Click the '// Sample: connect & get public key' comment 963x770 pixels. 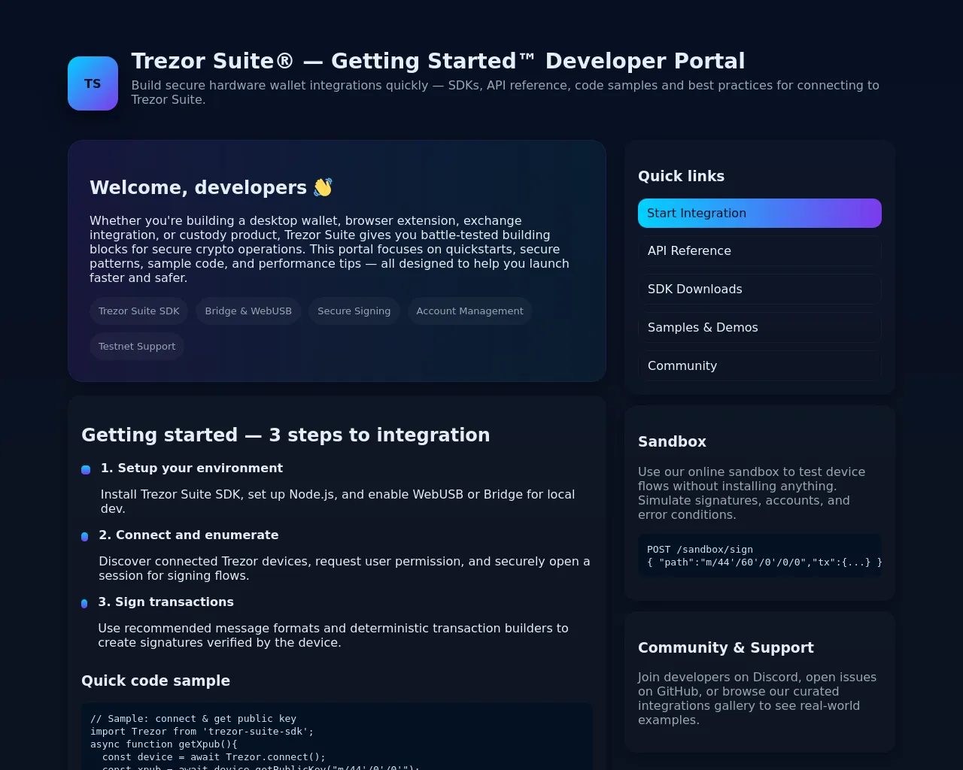193,719
